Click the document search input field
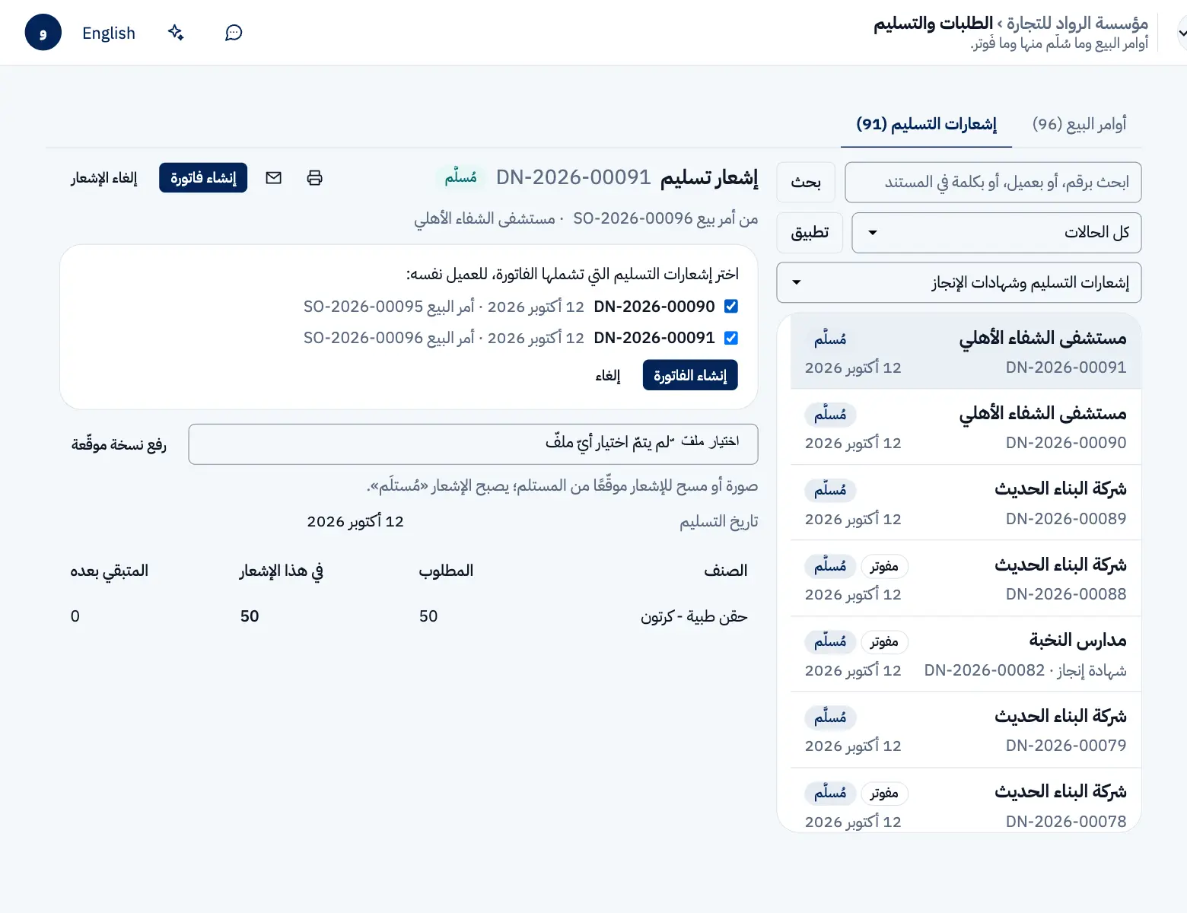 993,182
